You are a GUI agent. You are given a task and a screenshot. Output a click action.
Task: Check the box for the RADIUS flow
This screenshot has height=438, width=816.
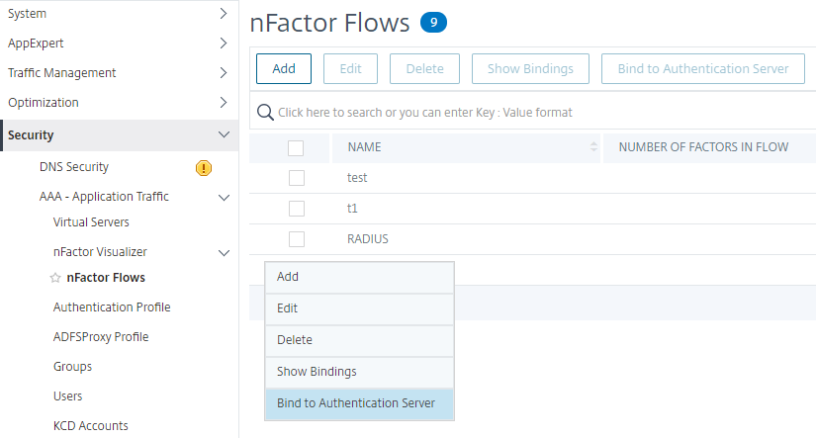point(297,239)
